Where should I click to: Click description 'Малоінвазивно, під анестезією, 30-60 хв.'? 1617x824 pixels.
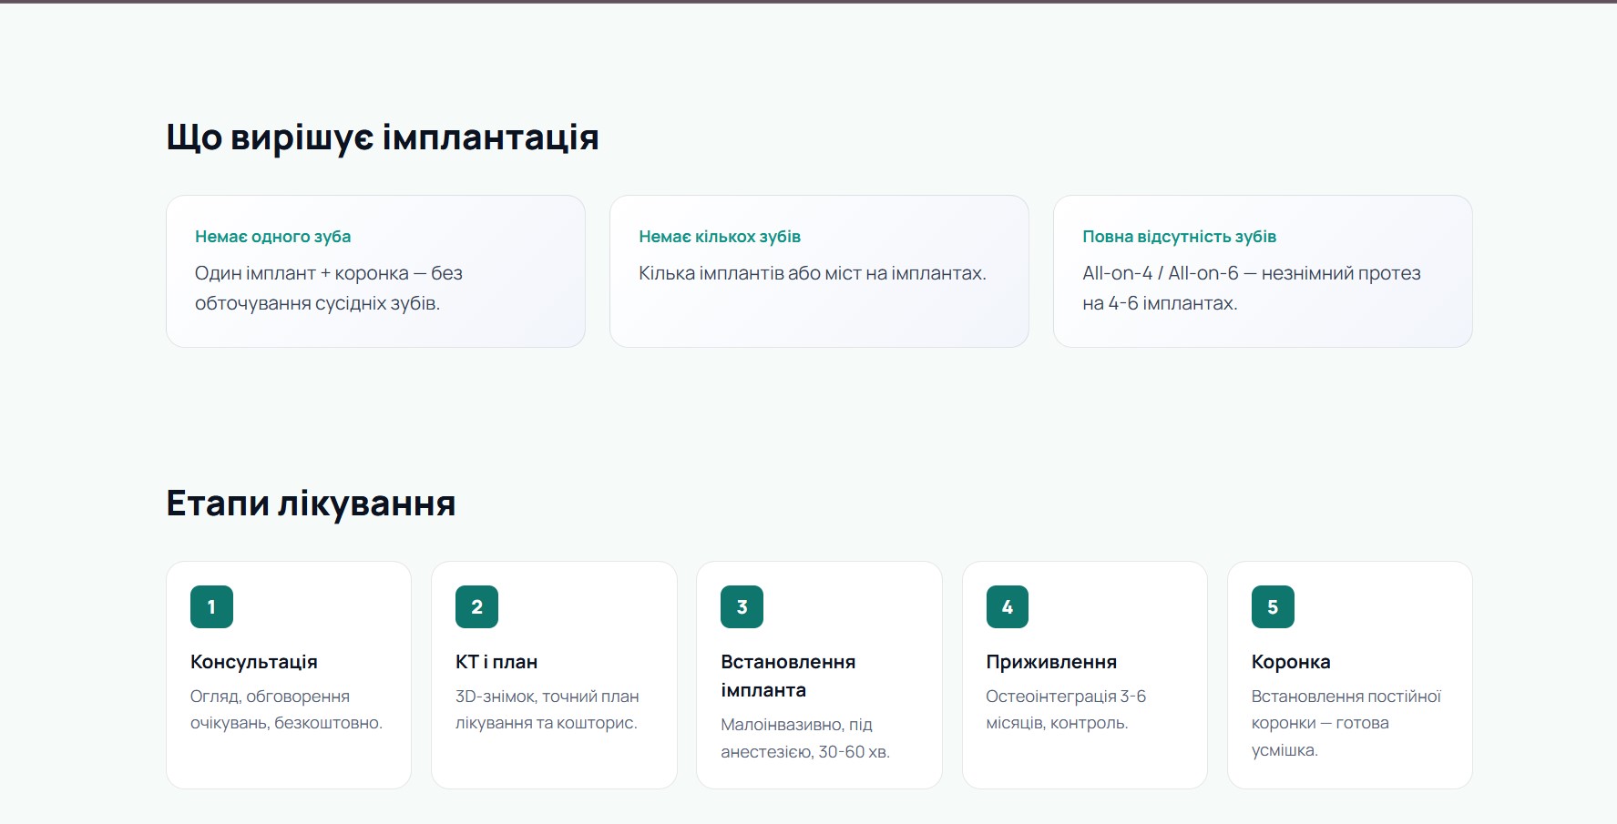tap(805, 738)
